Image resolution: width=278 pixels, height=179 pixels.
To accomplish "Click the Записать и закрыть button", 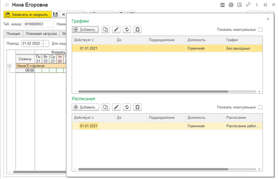I will (27, 15).
